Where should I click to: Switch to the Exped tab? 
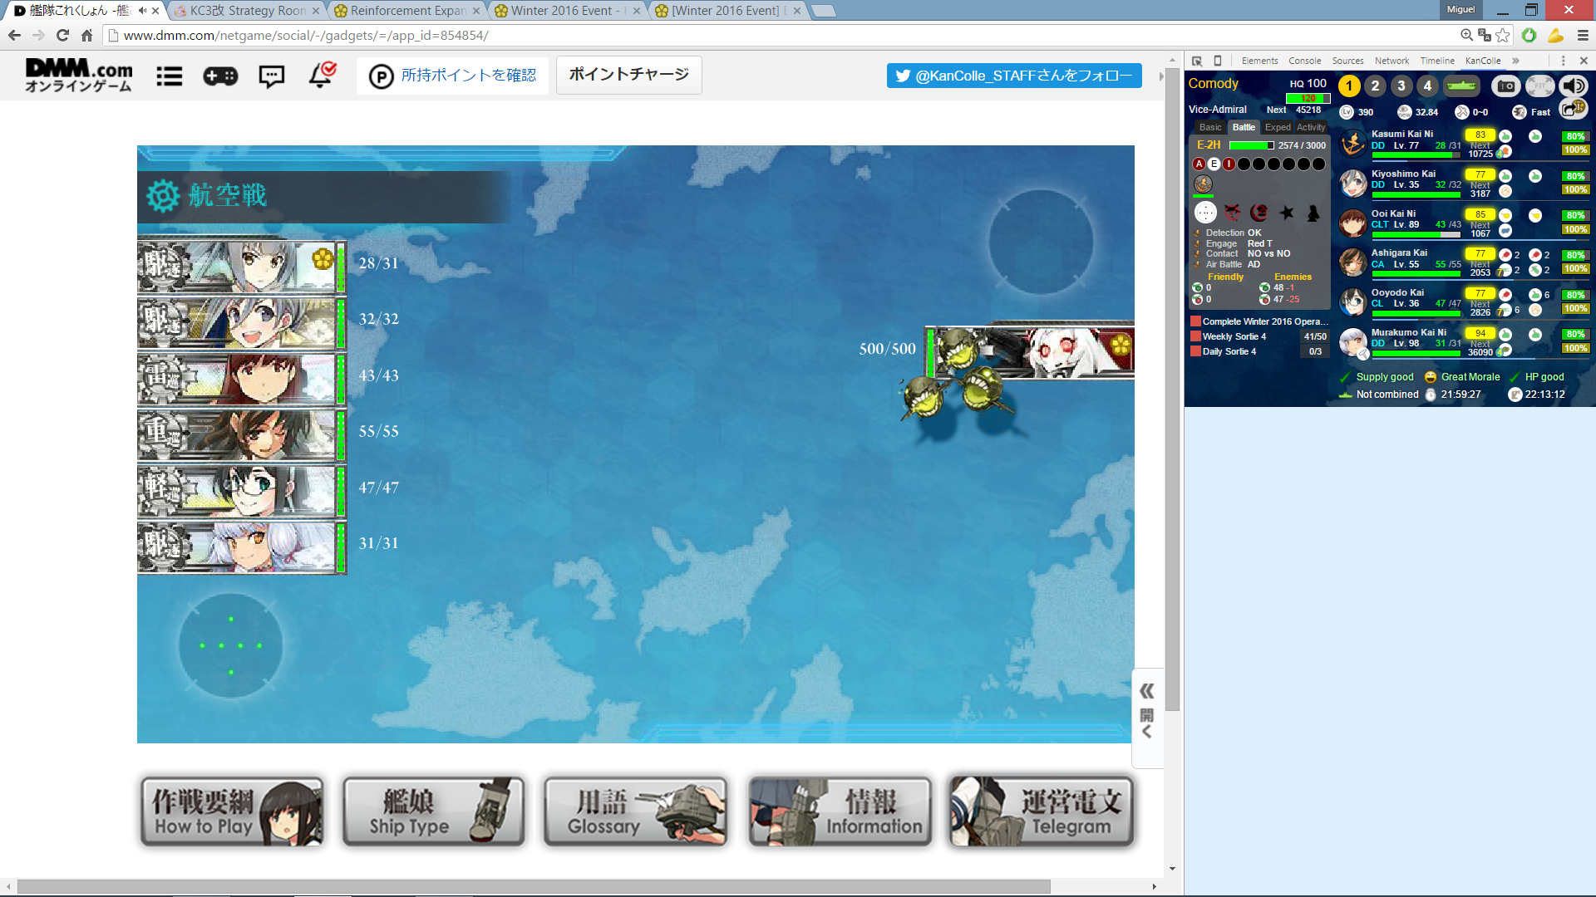[1278, 127]
